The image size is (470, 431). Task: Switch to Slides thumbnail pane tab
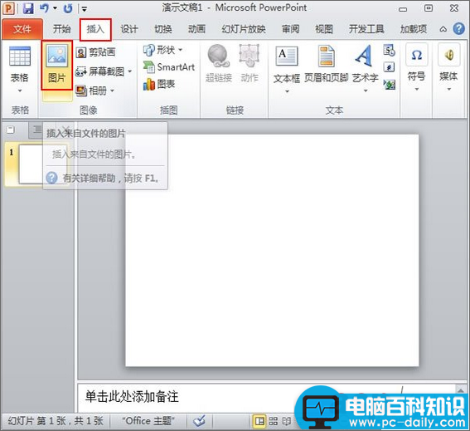(x=11, y=130)
